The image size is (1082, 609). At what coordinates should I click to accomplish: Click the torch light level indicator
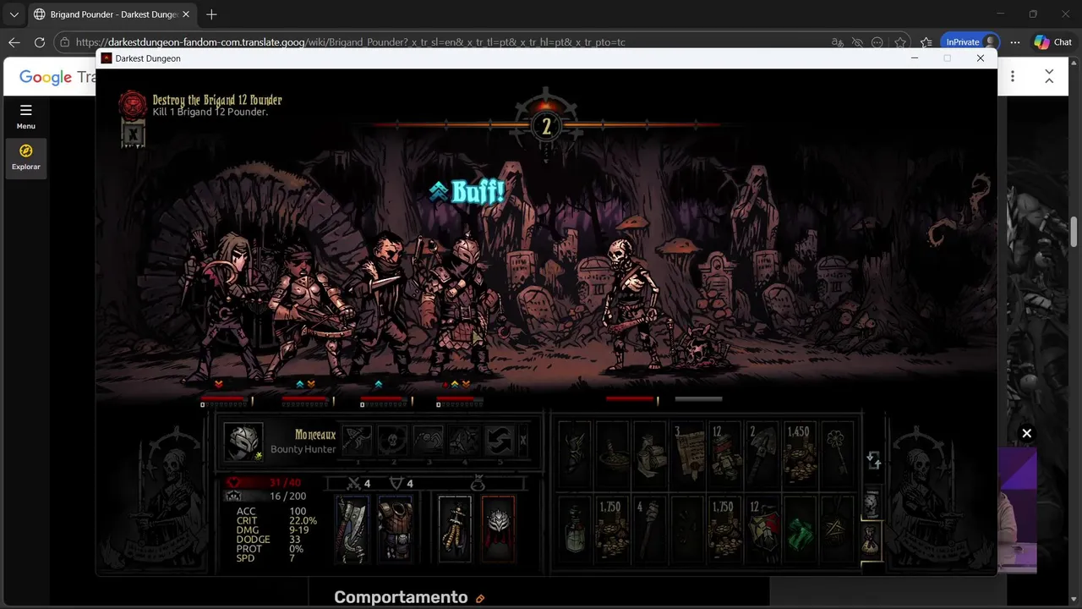tap(546, 126)
